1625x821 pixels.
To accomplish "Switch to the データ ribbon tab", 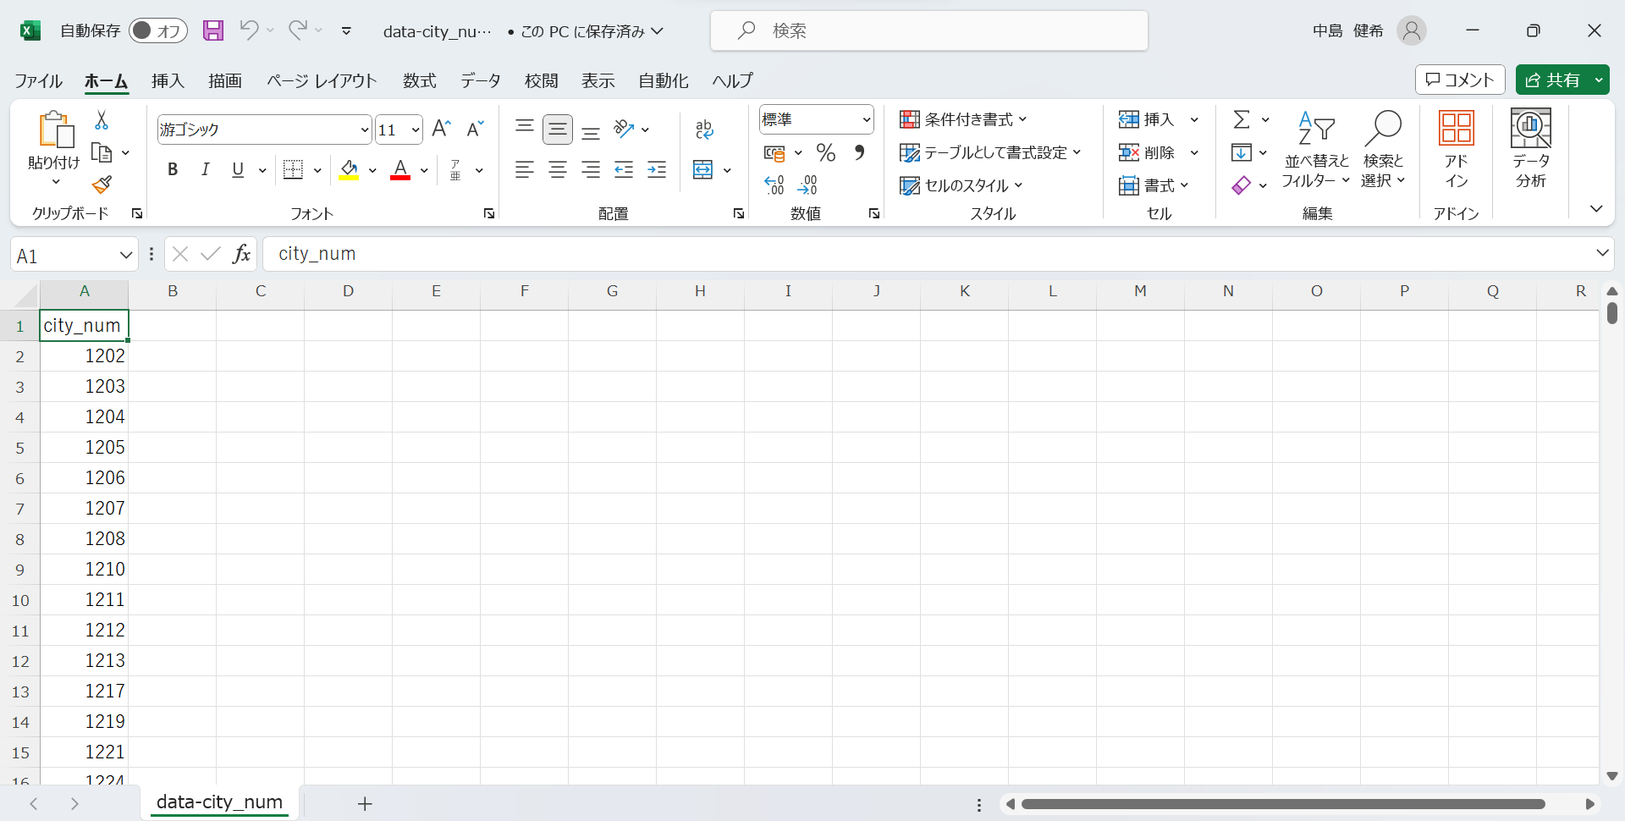I will point(480,80).
